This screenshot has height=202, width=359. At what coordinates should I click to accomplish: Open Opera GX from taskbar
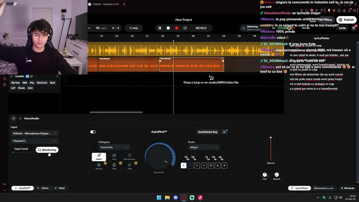pyautogui.click(x=184, y=198)
